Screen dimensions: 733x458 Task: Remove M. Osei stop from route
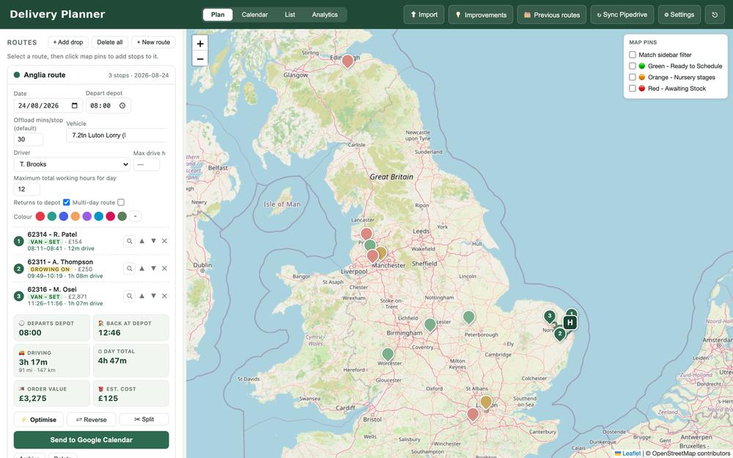pyautogui.click(x=164, y=296)
